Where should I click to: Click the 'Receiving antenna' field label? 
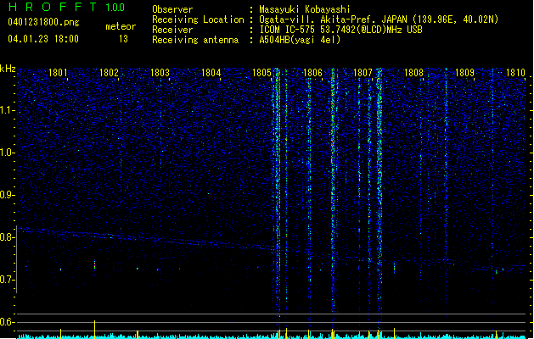click(195, 40)
